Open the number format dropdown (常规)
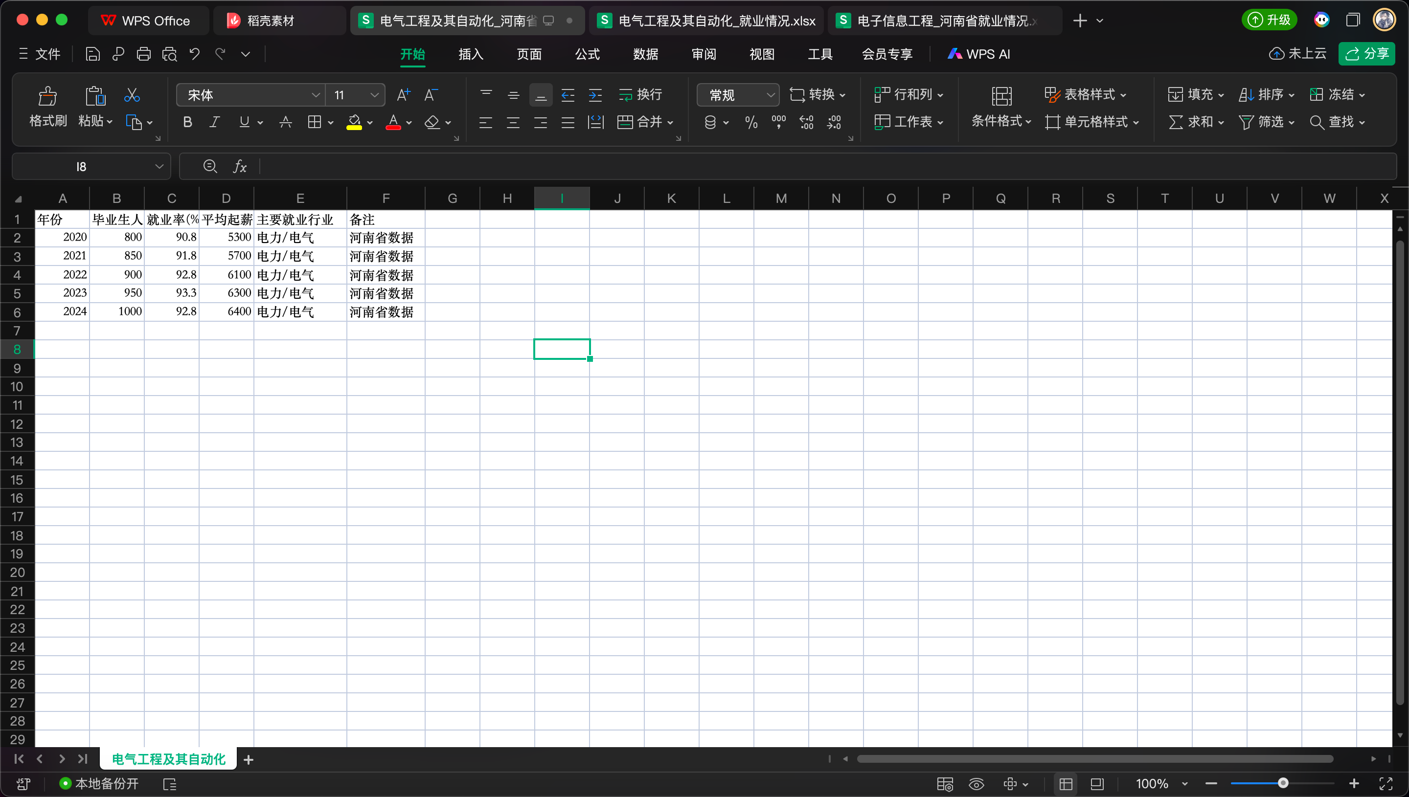 771,94
